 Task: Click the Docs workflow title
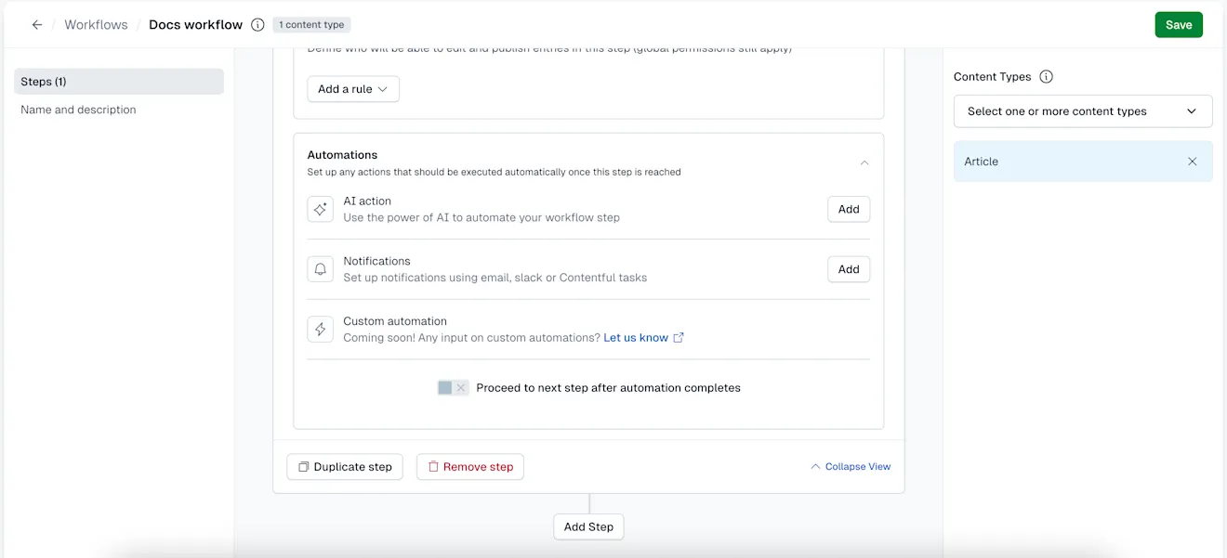pos(195,25)
